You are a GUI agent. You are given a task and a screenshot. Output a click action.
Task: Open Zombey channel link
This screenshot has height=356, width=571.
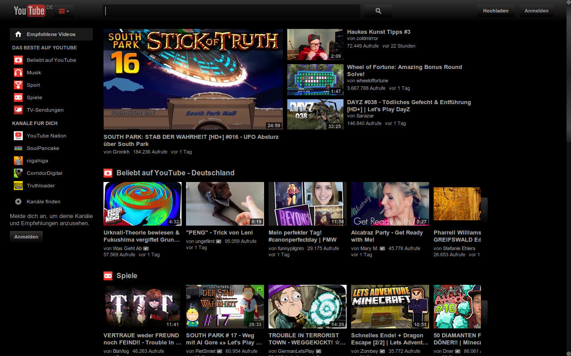pos(369,351)
